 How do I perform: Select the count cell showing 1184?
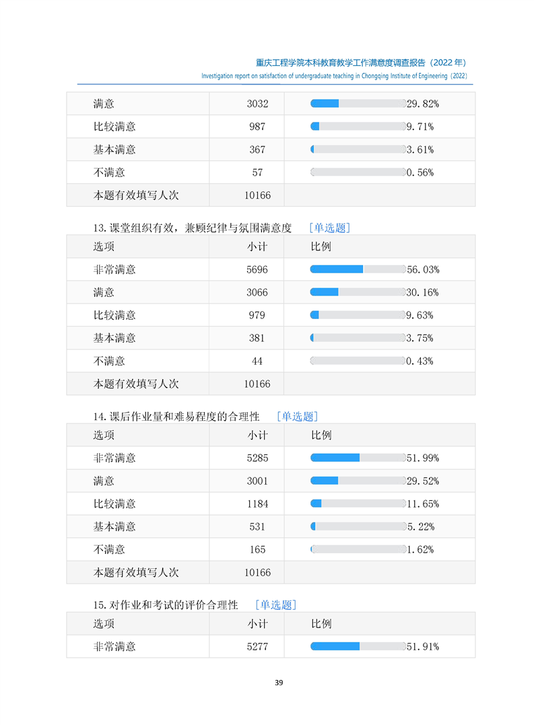257,504
